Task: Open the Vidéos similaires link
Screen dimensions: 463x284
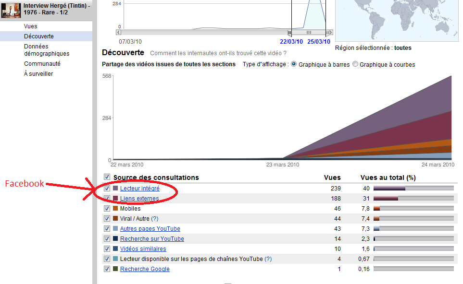Action: [143, 248]
